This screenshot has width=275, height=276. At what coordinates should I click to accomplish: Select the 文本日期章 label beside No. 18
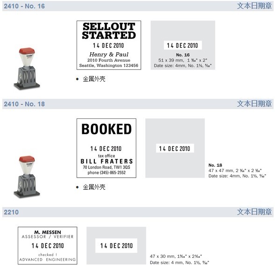tap(254, 103)
